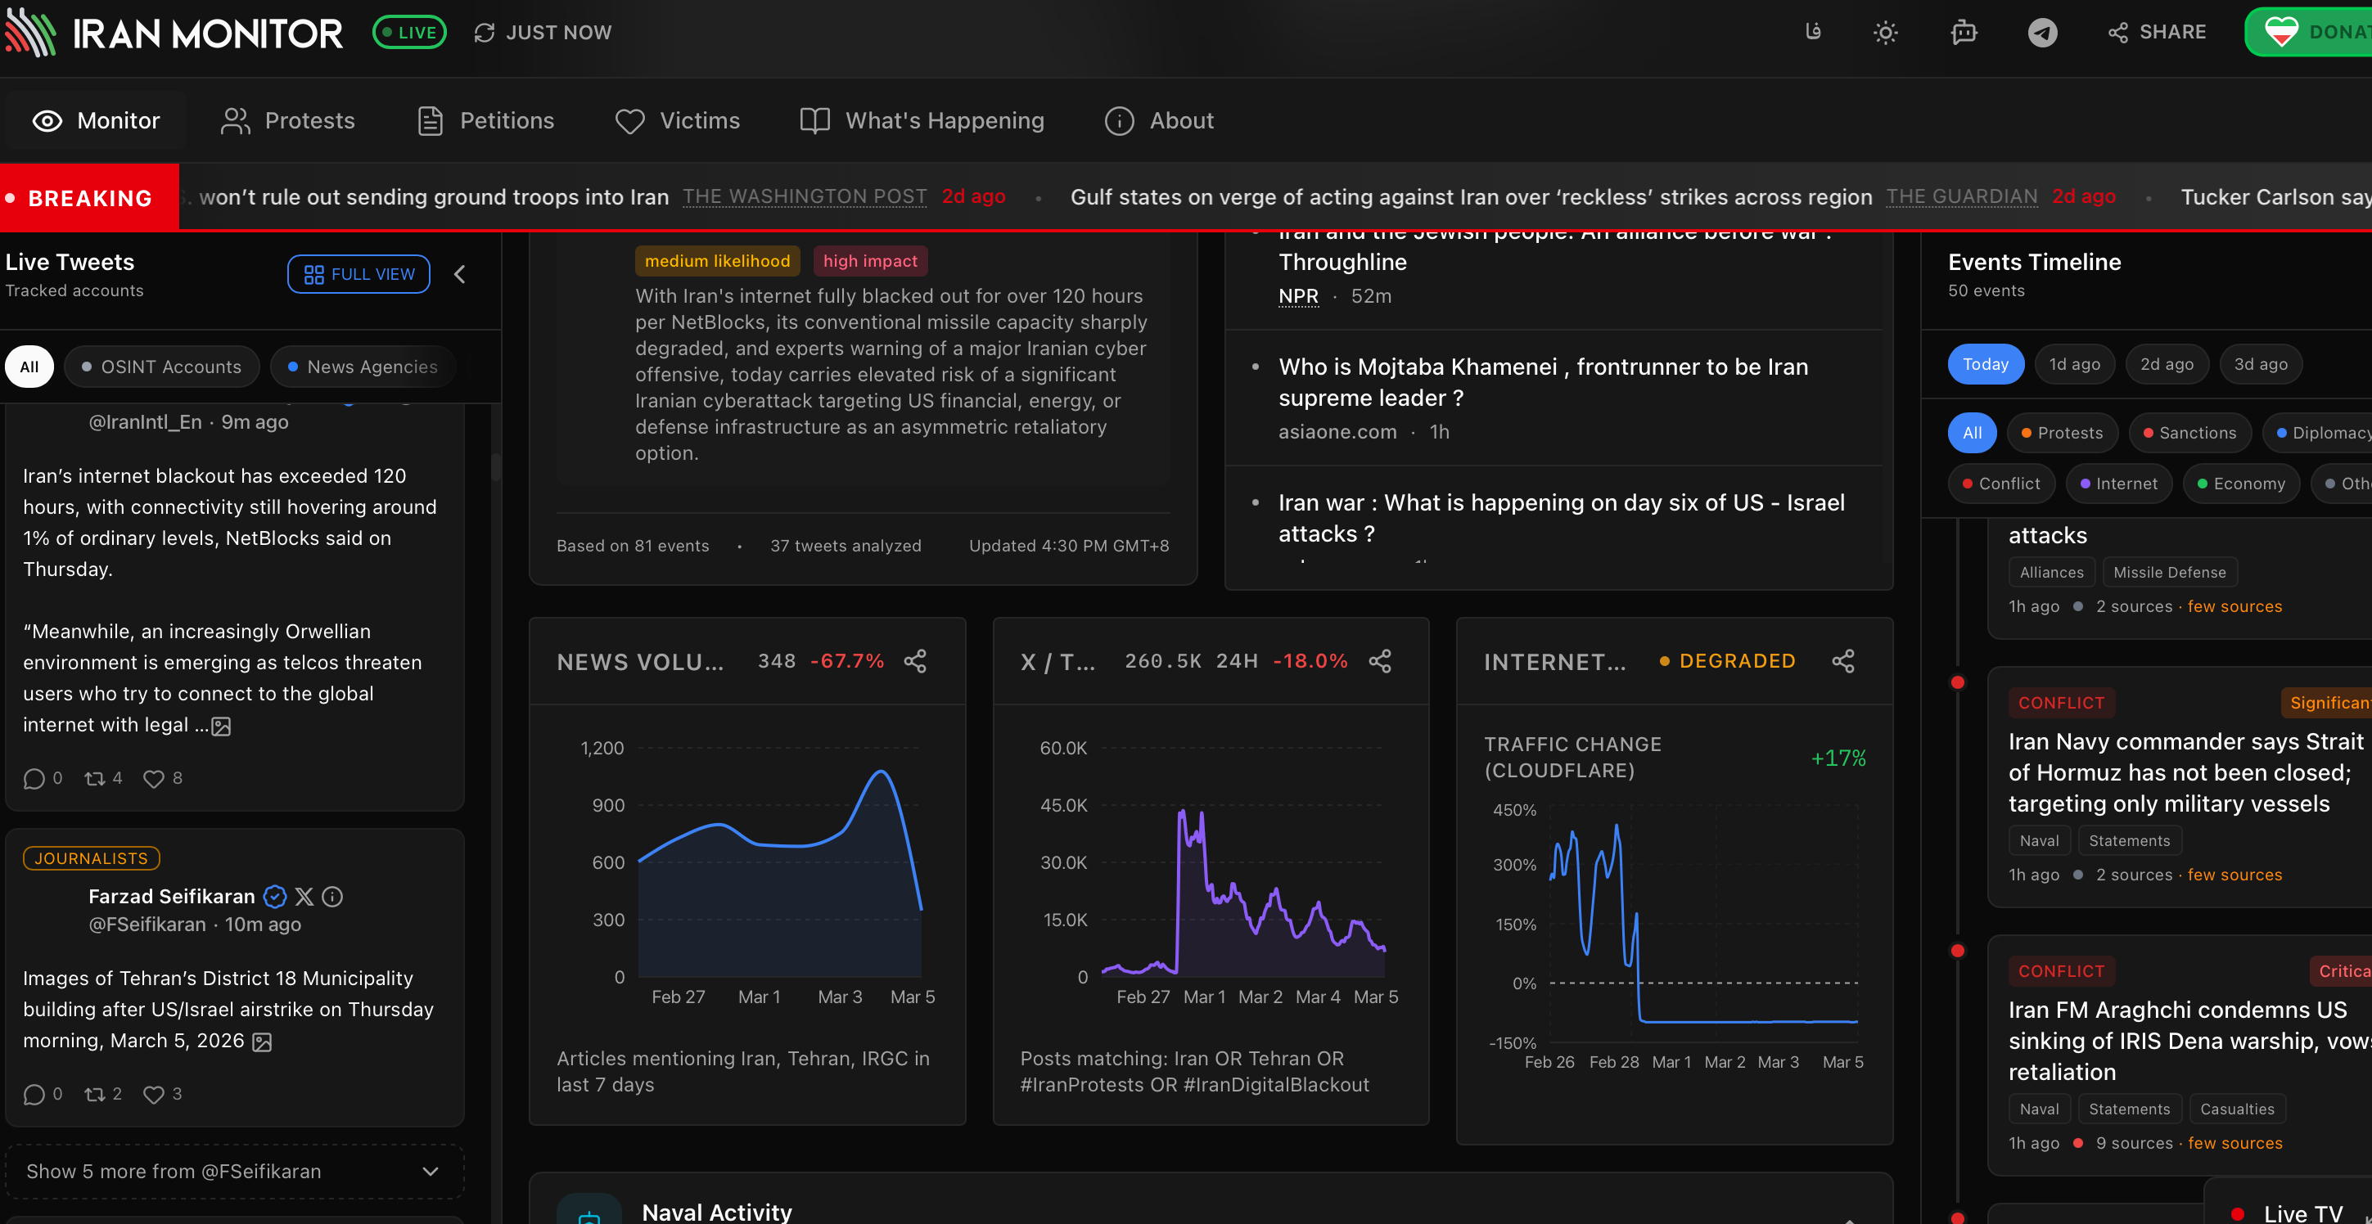Open the bot assistant icon in header
The height and width of the screenshot is (1224, 2372).
tap(1963, 33)
